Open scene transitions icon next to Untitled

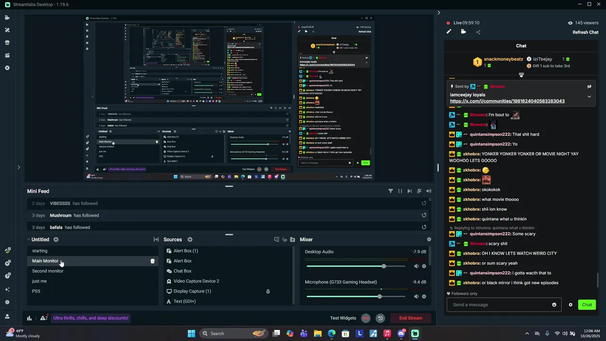[x=156, y=240]
